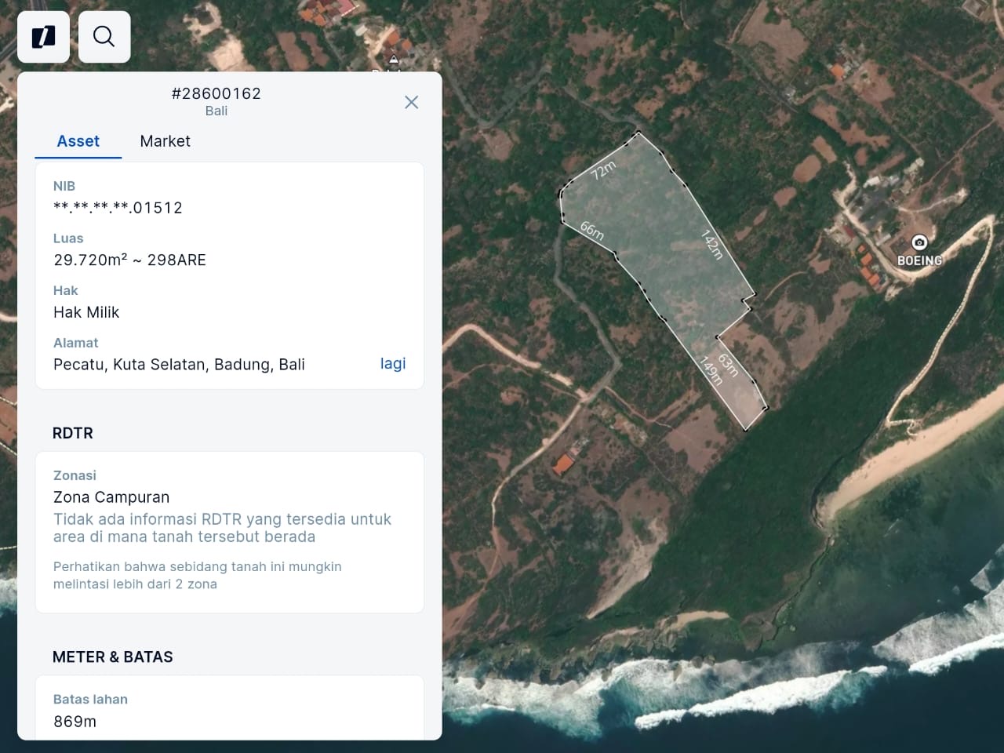Click the 63m edge measurement
Image resolution: width=1004 pixels, height=753 pixels.
728,366
